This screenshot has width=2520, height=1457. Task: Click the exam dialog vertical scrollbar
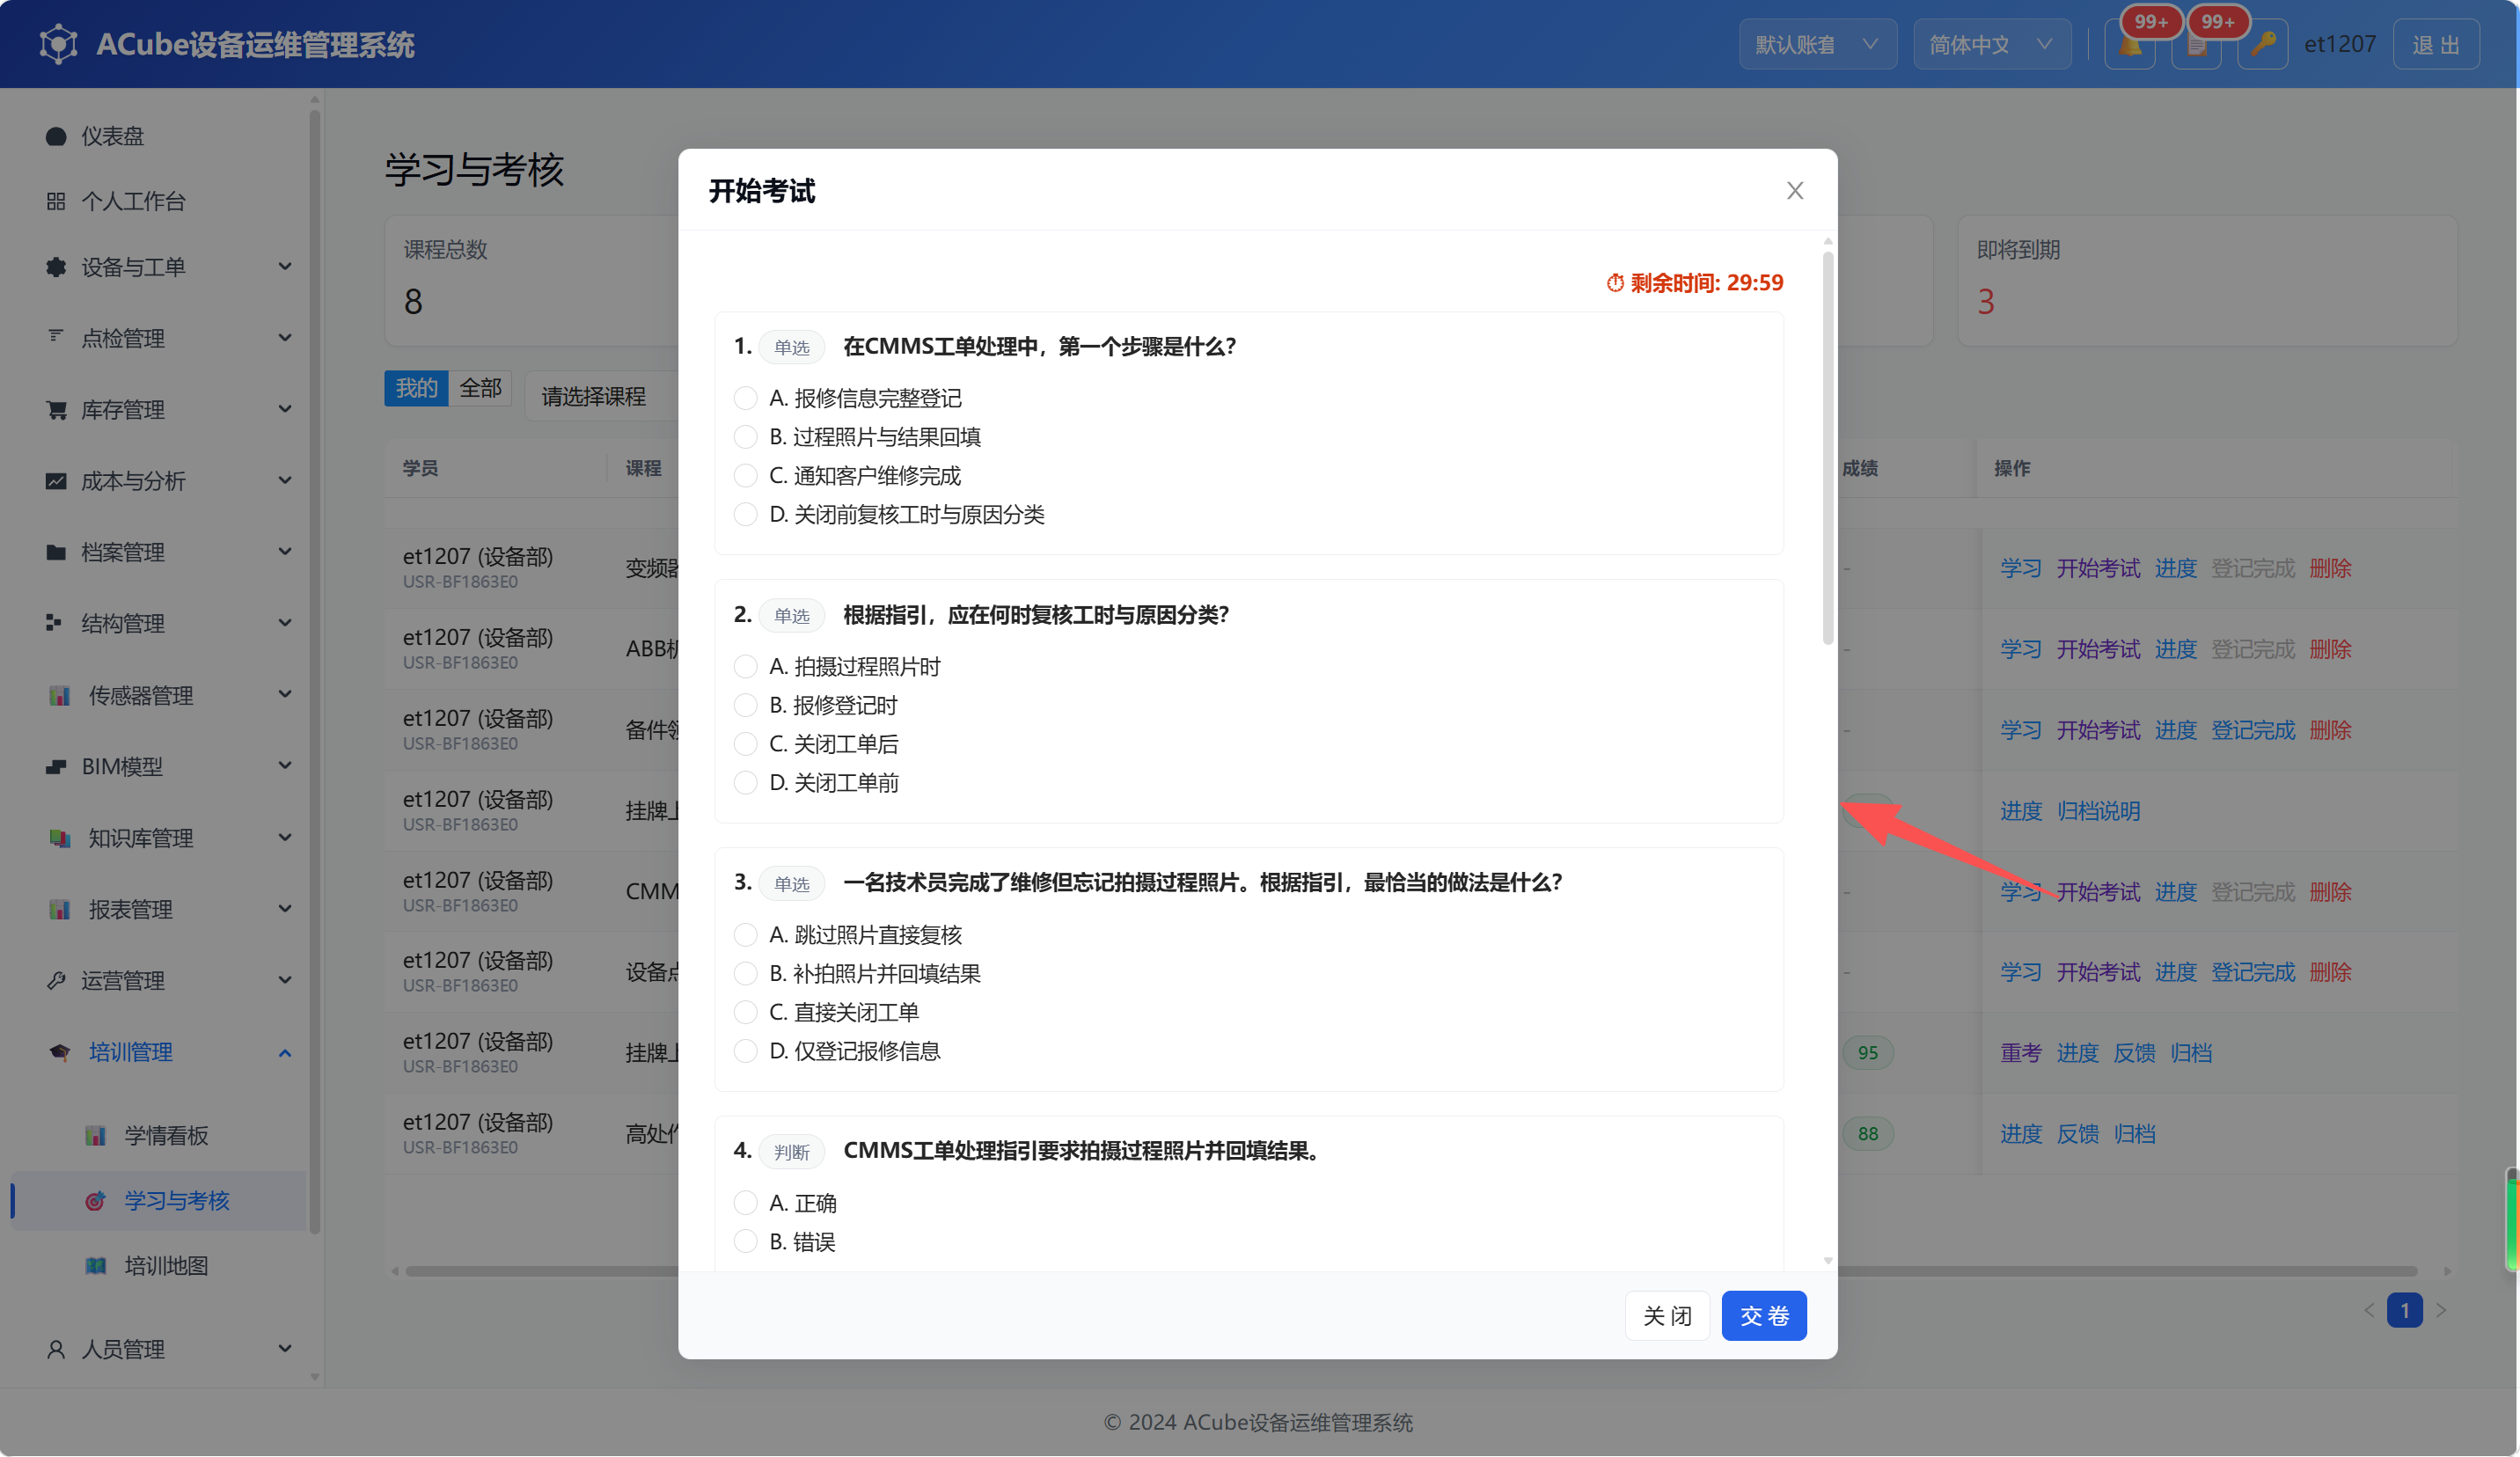click(x=1828, y=448)
